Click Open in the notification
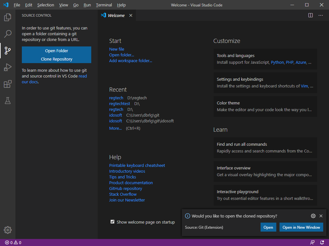This screenshot has height=246, width=329. [268, 227]
